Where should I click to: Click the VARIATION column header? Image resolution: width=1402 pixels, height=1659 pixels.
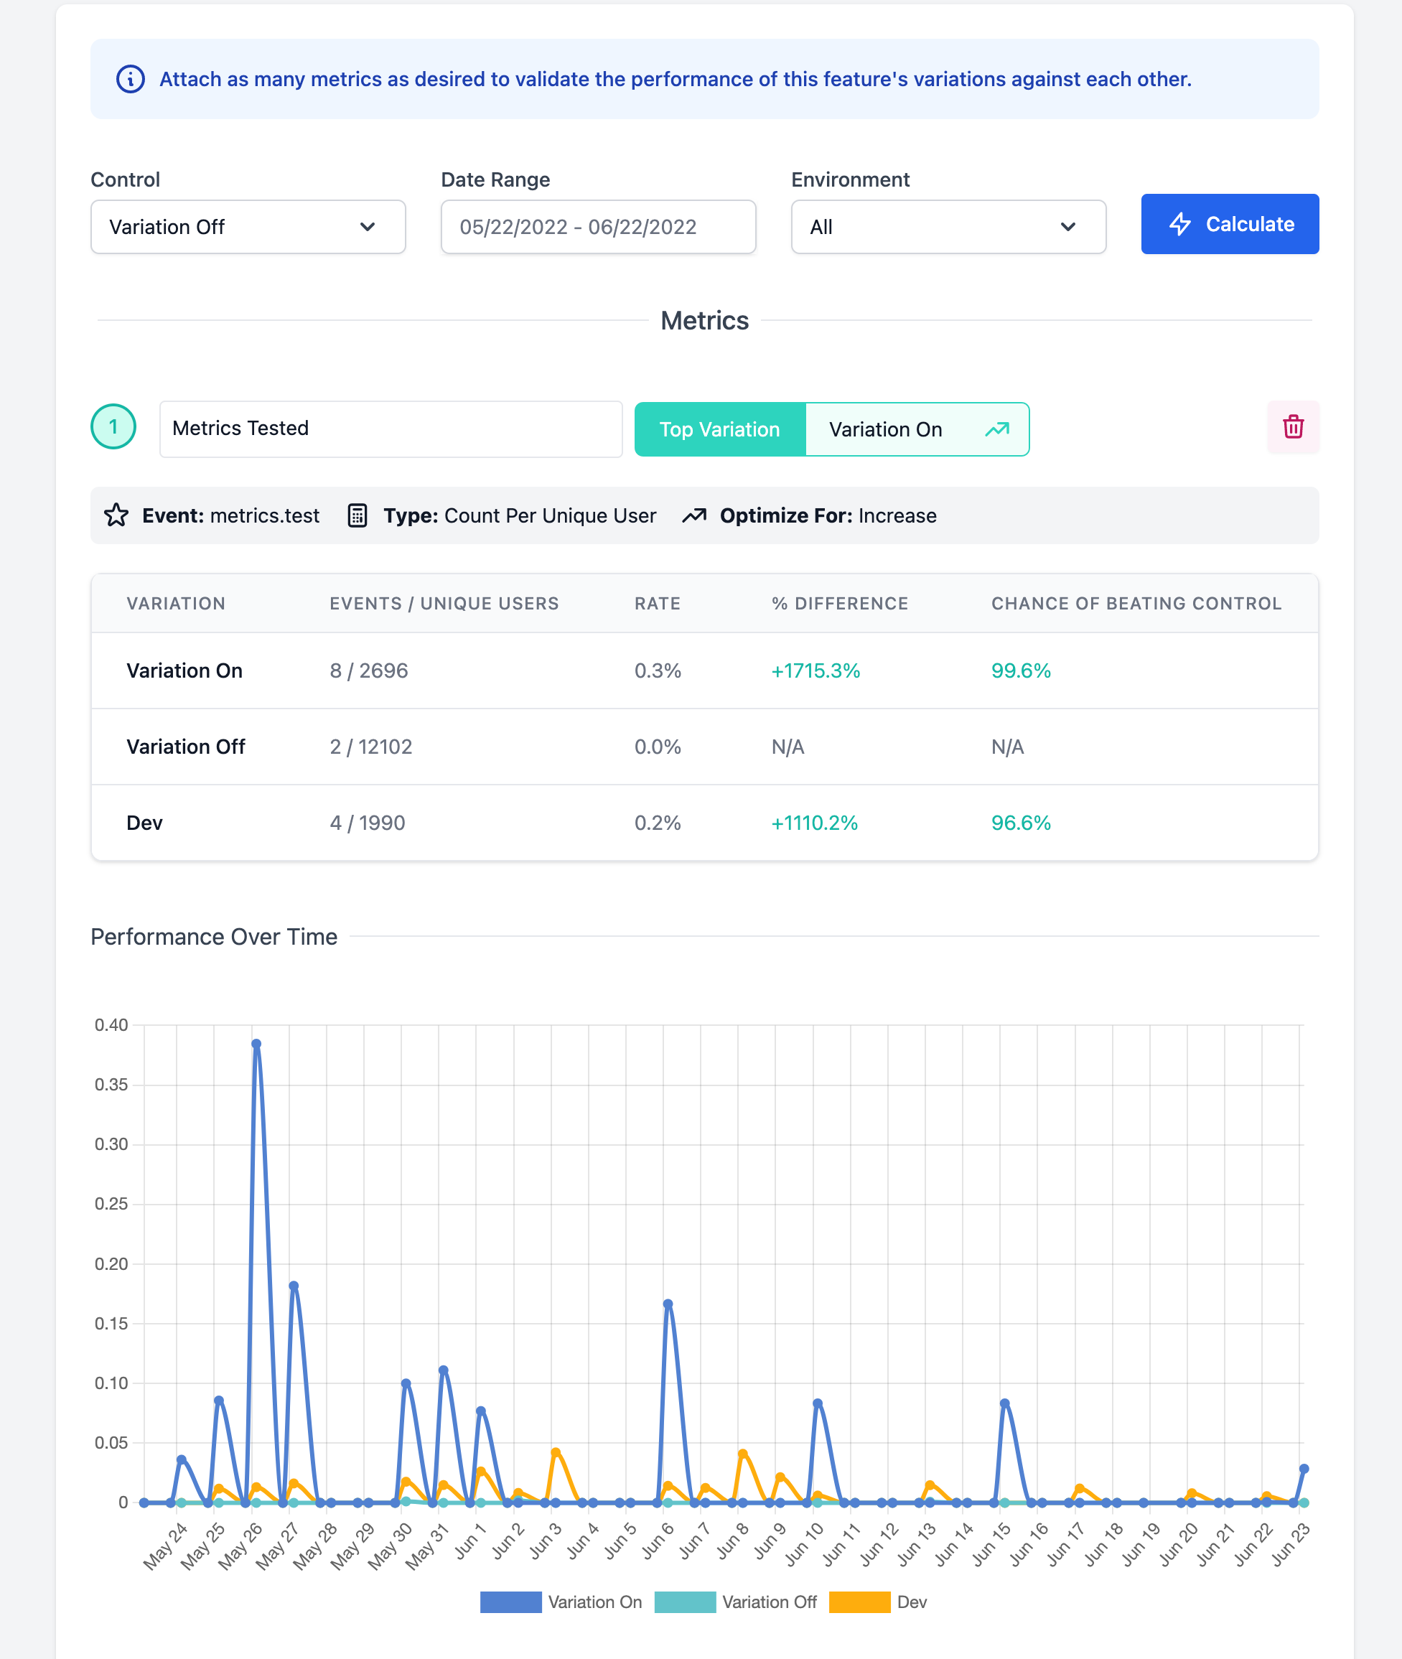[x=176, y=603]
